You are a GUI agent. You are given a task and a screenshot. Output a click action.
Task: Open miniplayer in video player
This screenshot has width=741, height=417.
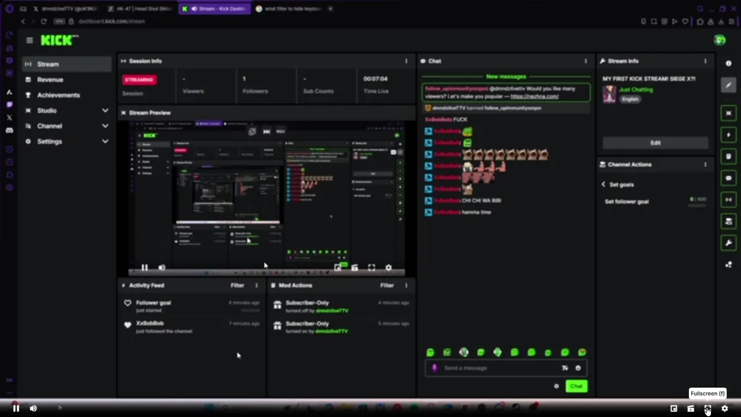click(x=674, y=408)
